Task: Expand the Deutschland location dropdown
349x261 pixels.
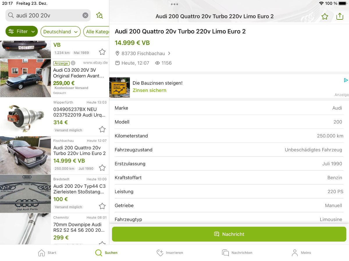Action: [60, 32]
